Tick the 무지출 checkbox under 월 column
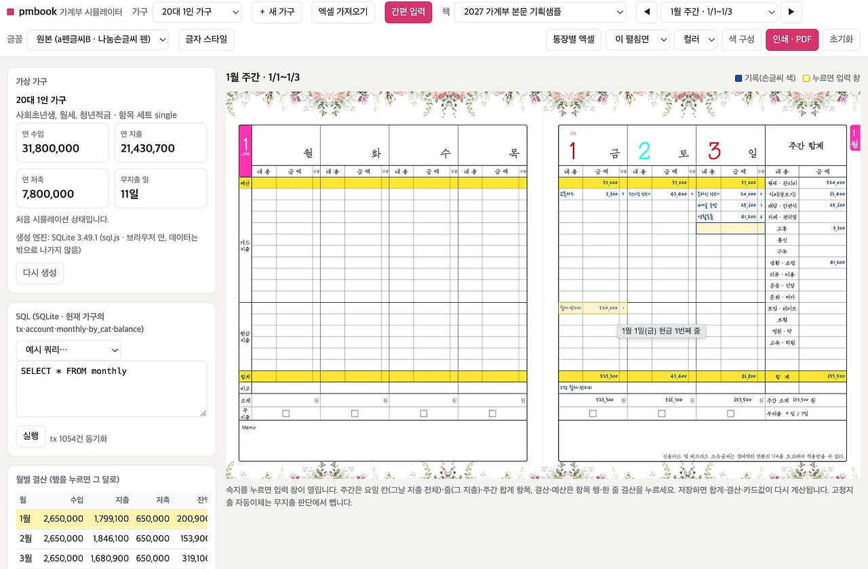 point(285,413)
